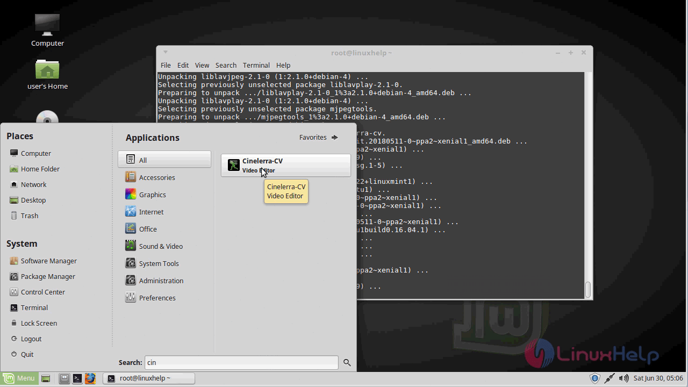The image size is (688, 387).
Task: Open the terminal View menu
Action: tap(202, 65)
